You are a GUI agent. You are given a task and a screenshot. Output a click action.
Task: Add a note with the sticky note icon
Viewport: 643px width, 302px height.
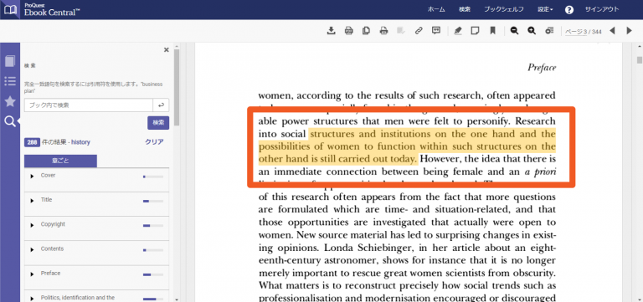(x=475, y=31)
